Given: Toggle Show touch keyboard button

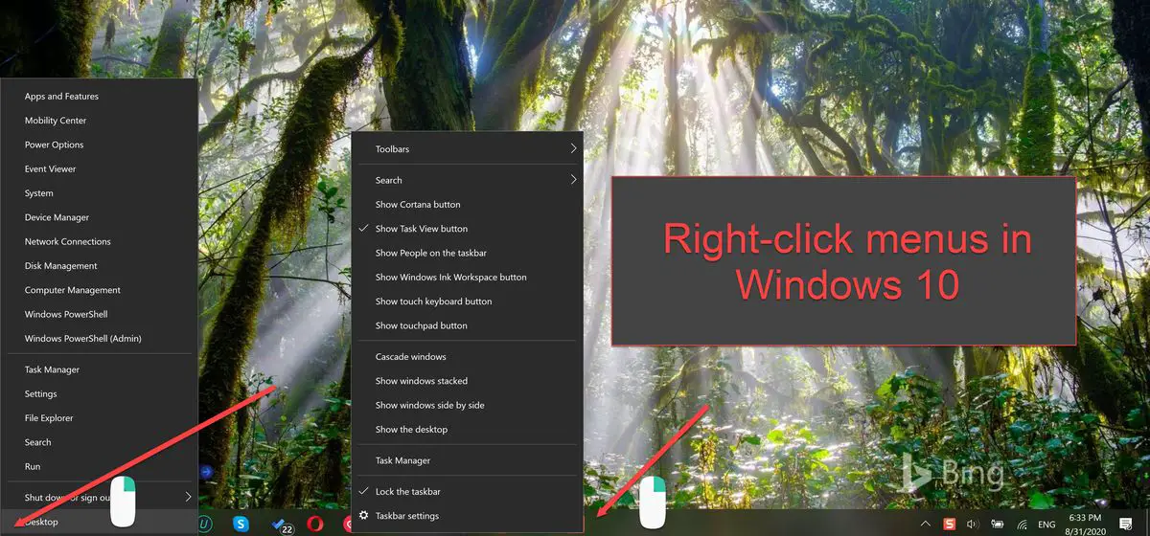Looking at the screenshot, I should tap(467, 301).
